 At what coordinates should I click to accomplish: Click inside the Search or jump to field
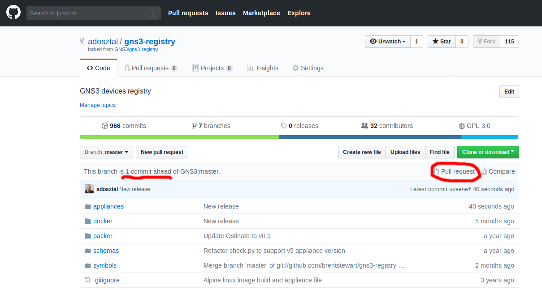pyautogui.click(x=93, y=13)
